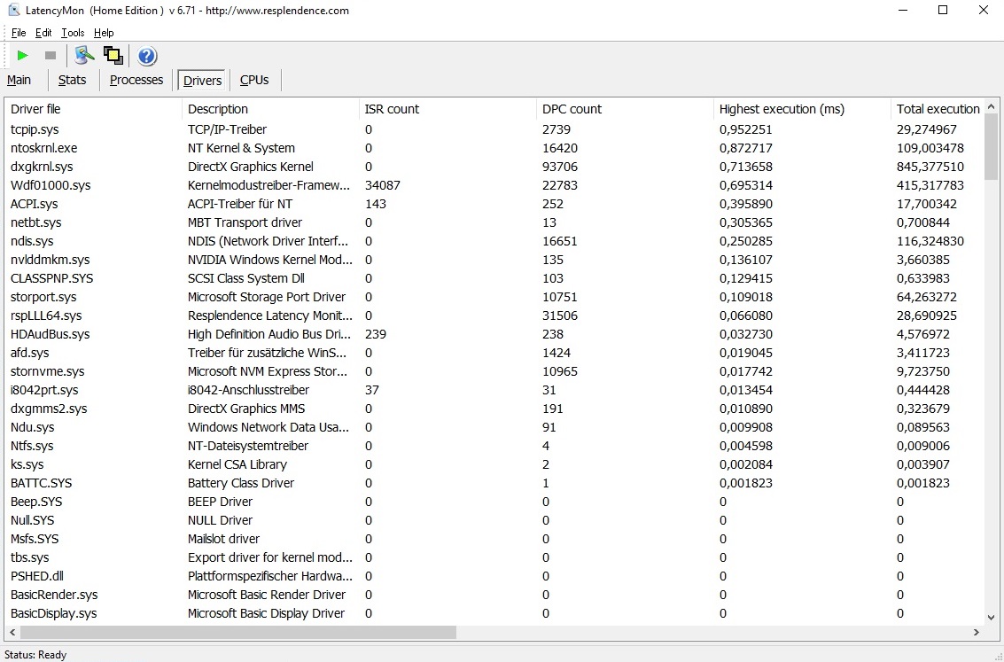The height and width of the screenshot is (662, 1004).
Task: Sort by the DPC count column header
Action: [572, 109]
